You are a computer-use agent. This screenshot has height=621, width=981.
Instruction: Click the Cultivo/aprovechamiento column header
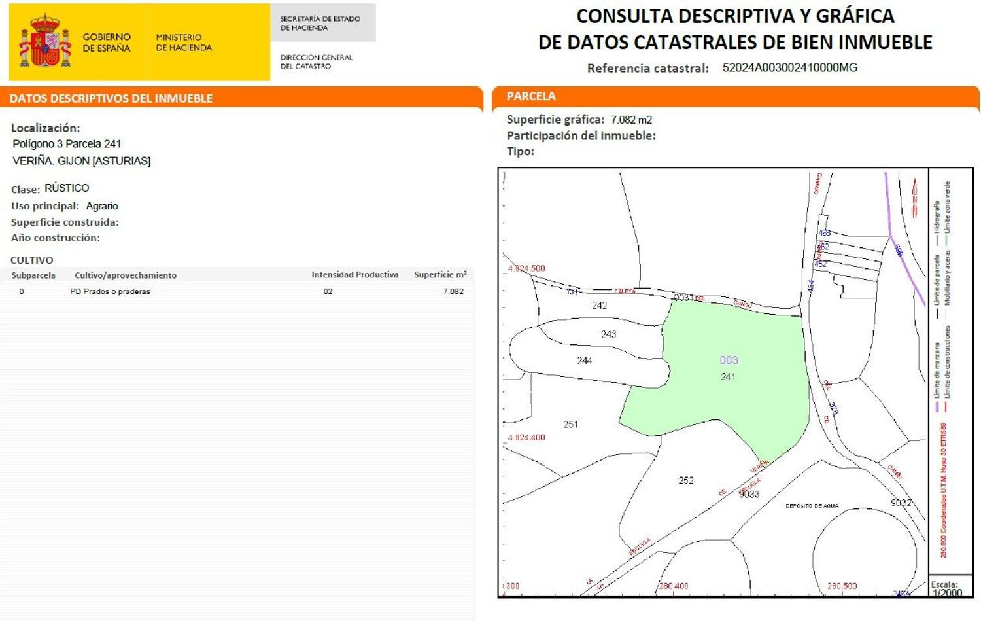pyautogui.click(x=126, y=275)
